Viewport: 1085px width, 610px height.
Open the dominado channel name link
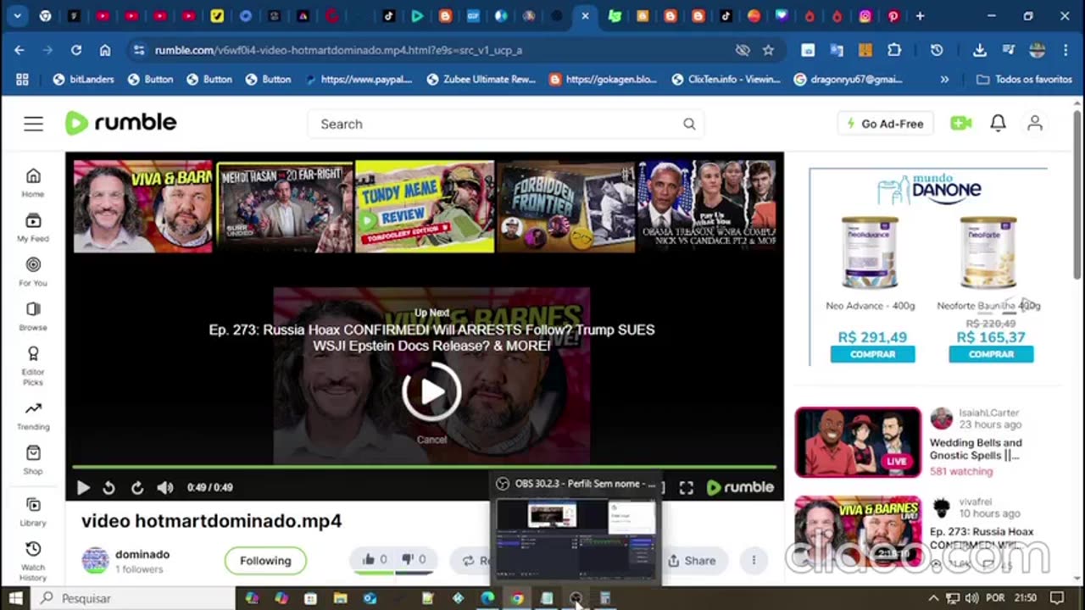(142, 554)
